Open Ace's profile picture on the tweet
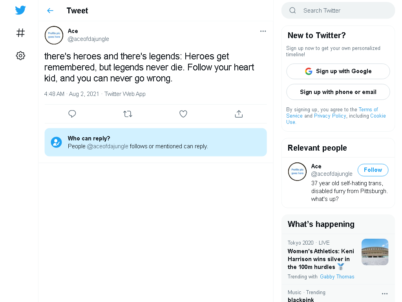402x302 pixels. [54, 35]
